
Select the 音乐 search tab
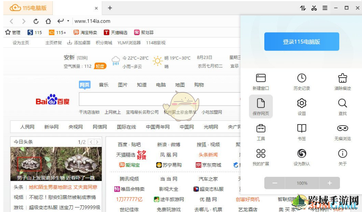(x=104, y=85)
